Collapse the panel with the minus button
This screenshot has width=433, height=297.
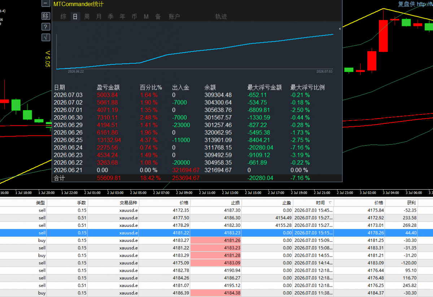[46, 4]
